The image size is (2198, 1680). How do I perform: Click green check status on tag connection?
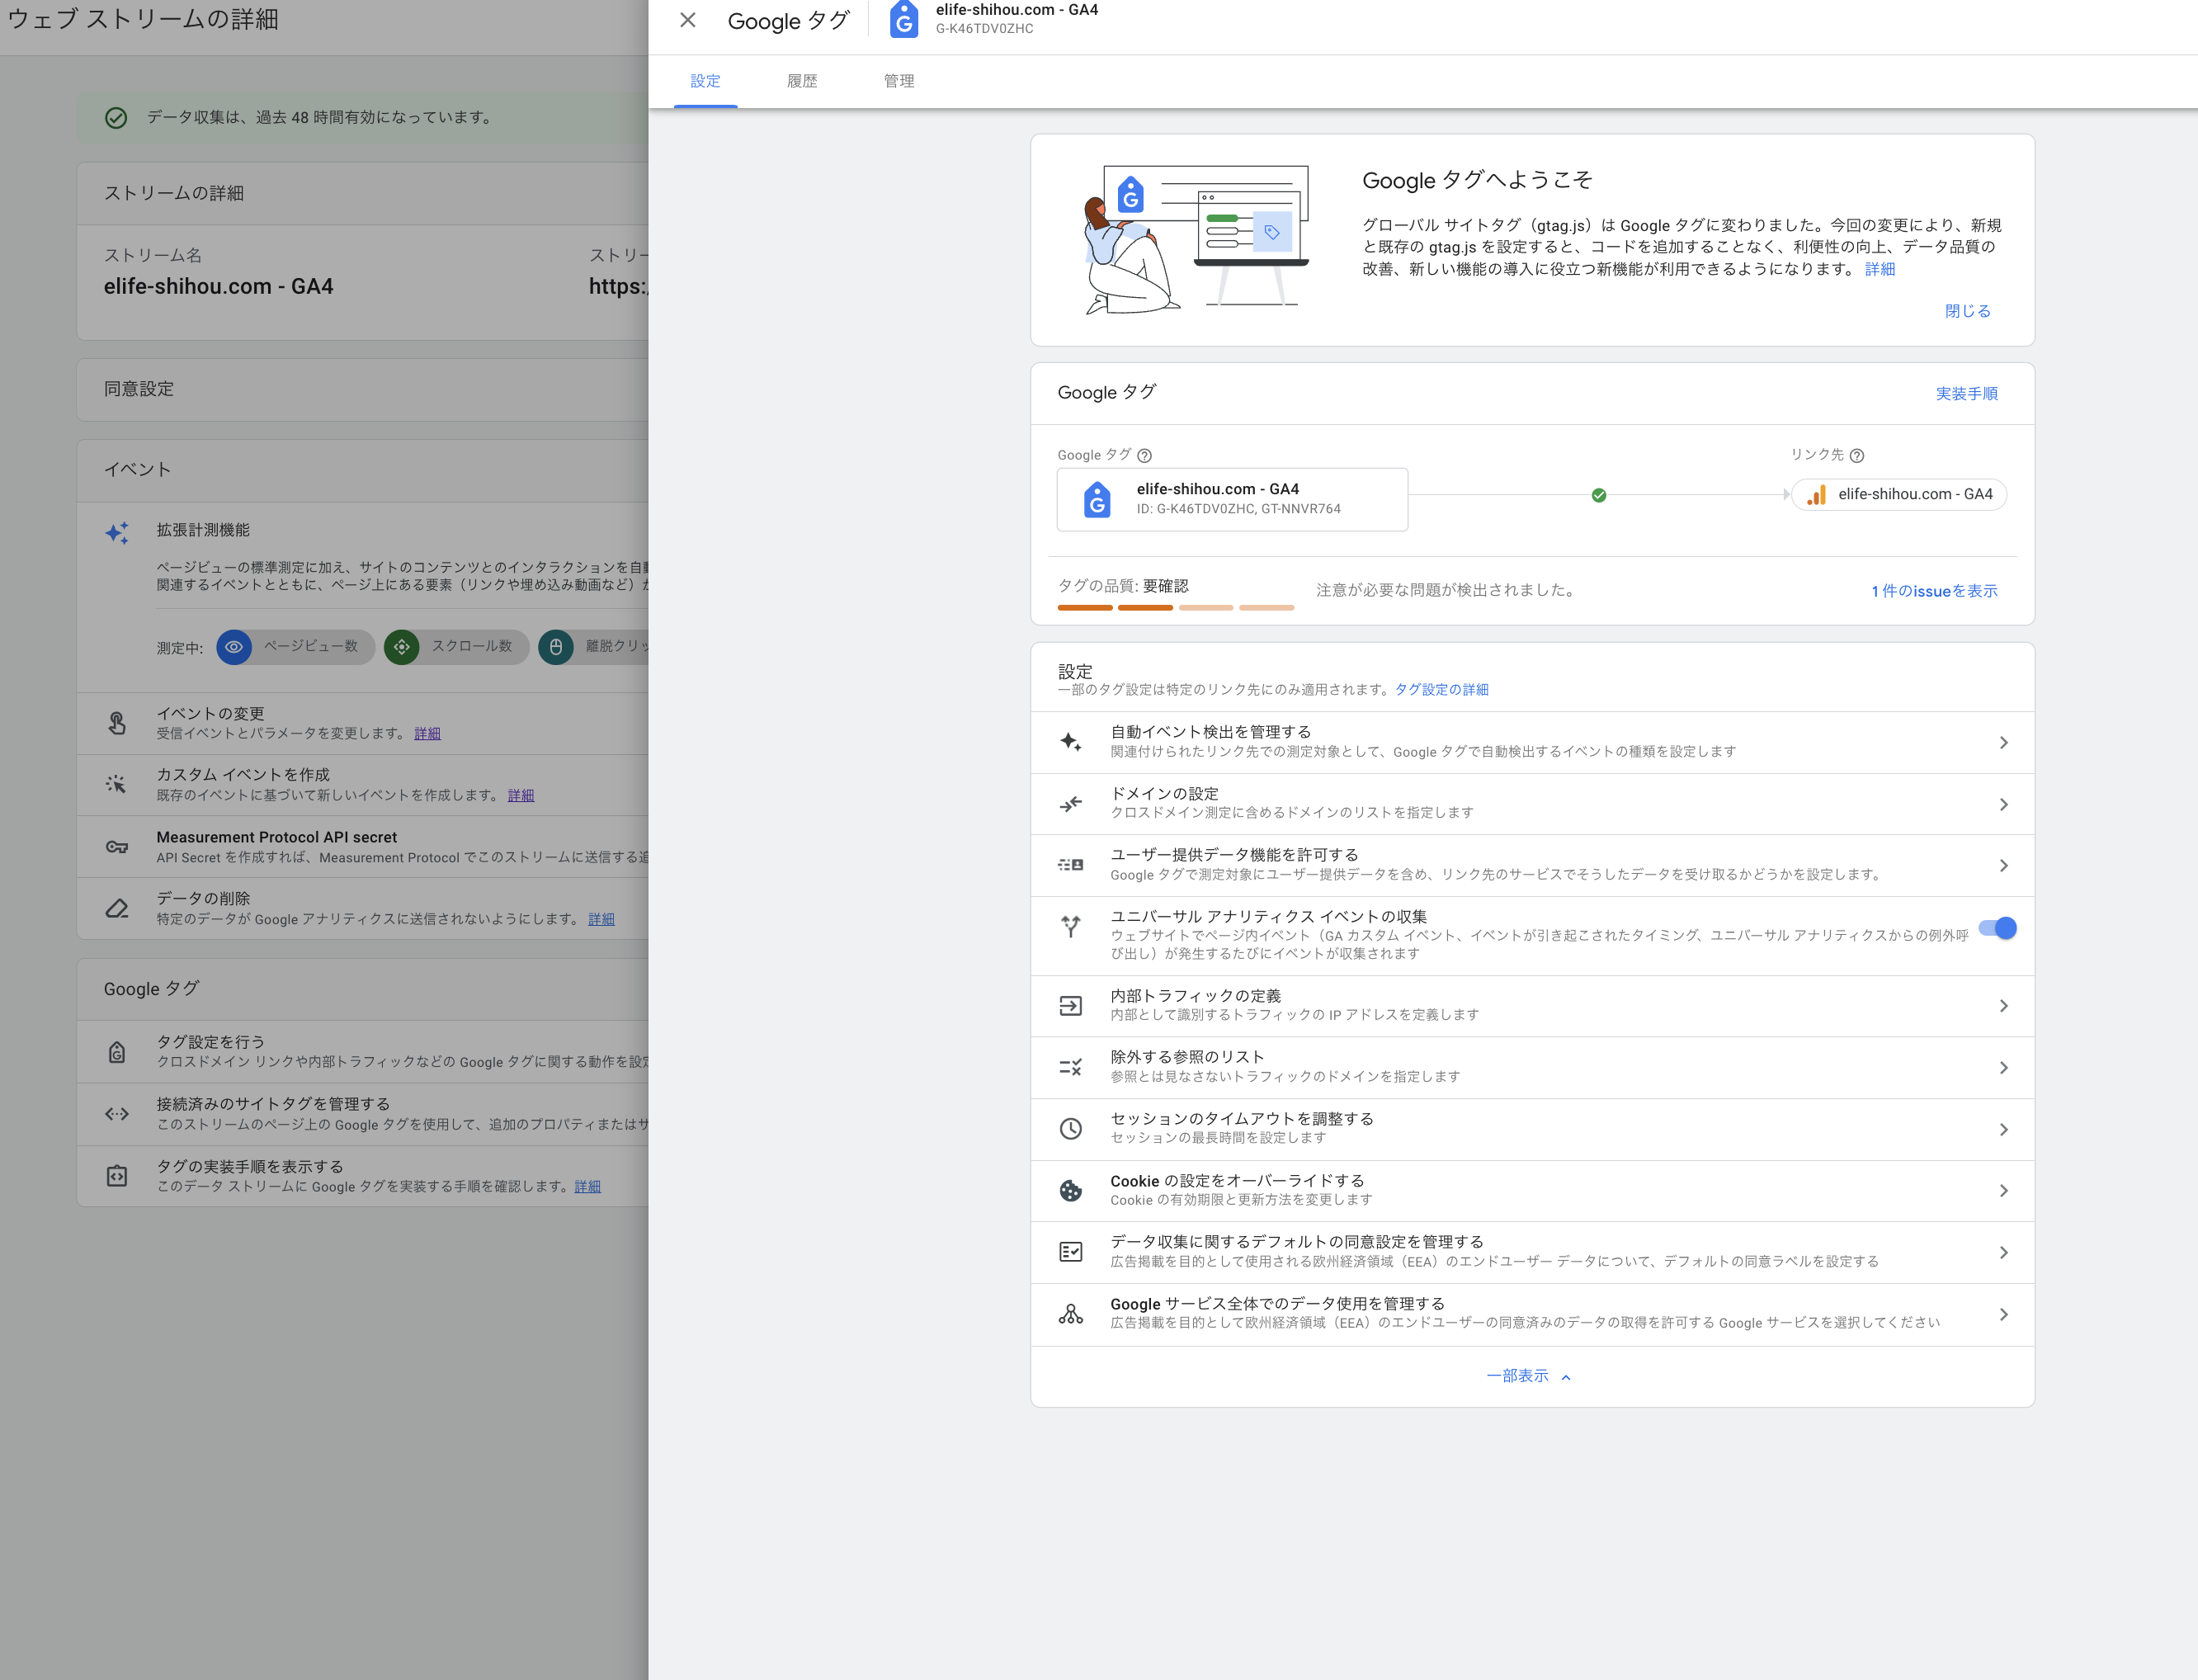coord(1598,495)
